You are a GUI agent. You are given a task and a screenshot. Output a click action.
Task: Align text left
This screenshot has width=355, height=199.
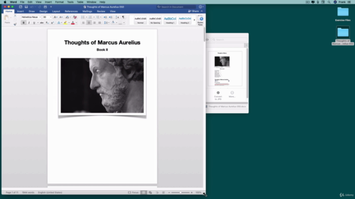83,23
